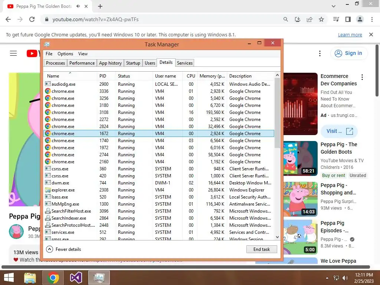Open File Explorer from taskbar
The width and height of the screenshot is (380, 285).
30,278
